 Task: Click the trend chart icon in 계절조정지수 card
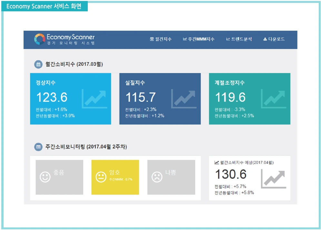tap(274, 99)
